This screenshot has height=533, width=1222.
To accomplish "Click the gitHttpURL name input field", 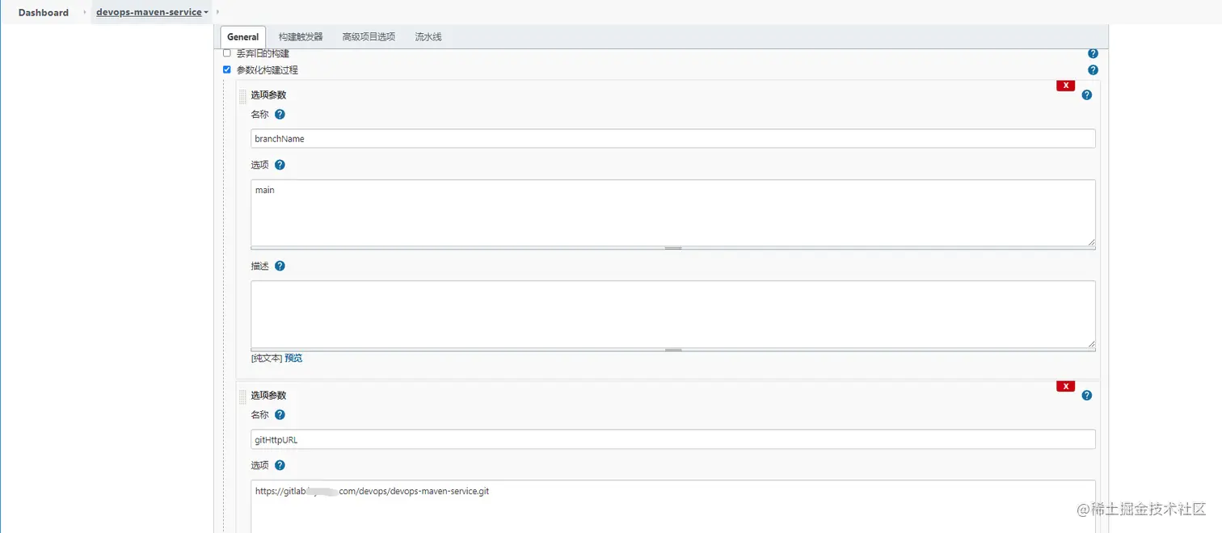I will point(673,439).
